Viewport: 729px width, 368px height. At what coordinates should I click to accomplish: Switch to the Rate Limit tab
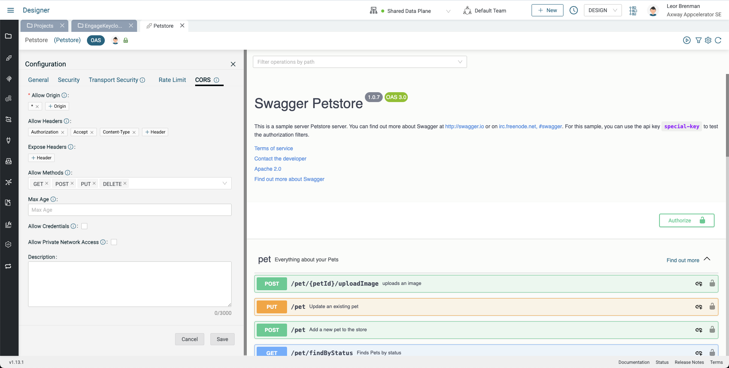(x=172, y=80)
